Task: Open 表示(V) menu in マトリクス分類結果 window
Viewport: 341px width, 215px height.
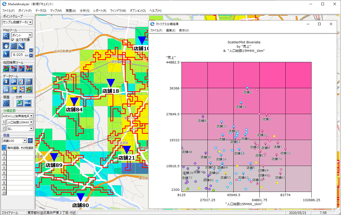Action: coord(184,30)
